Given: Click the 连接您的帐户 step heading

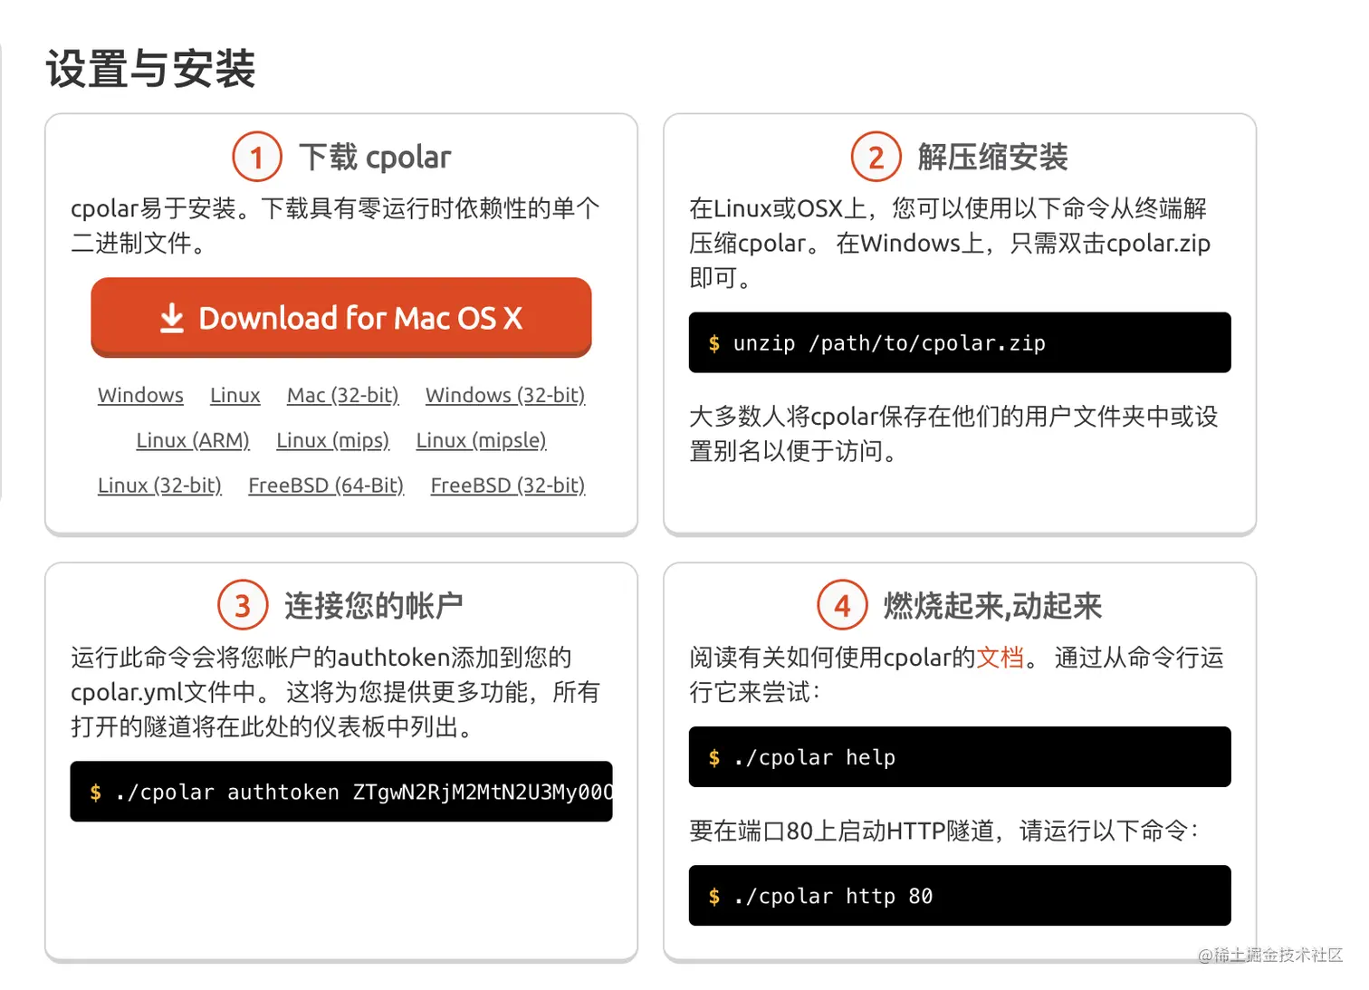Looking at the screenshot, I should coord(373,606).
